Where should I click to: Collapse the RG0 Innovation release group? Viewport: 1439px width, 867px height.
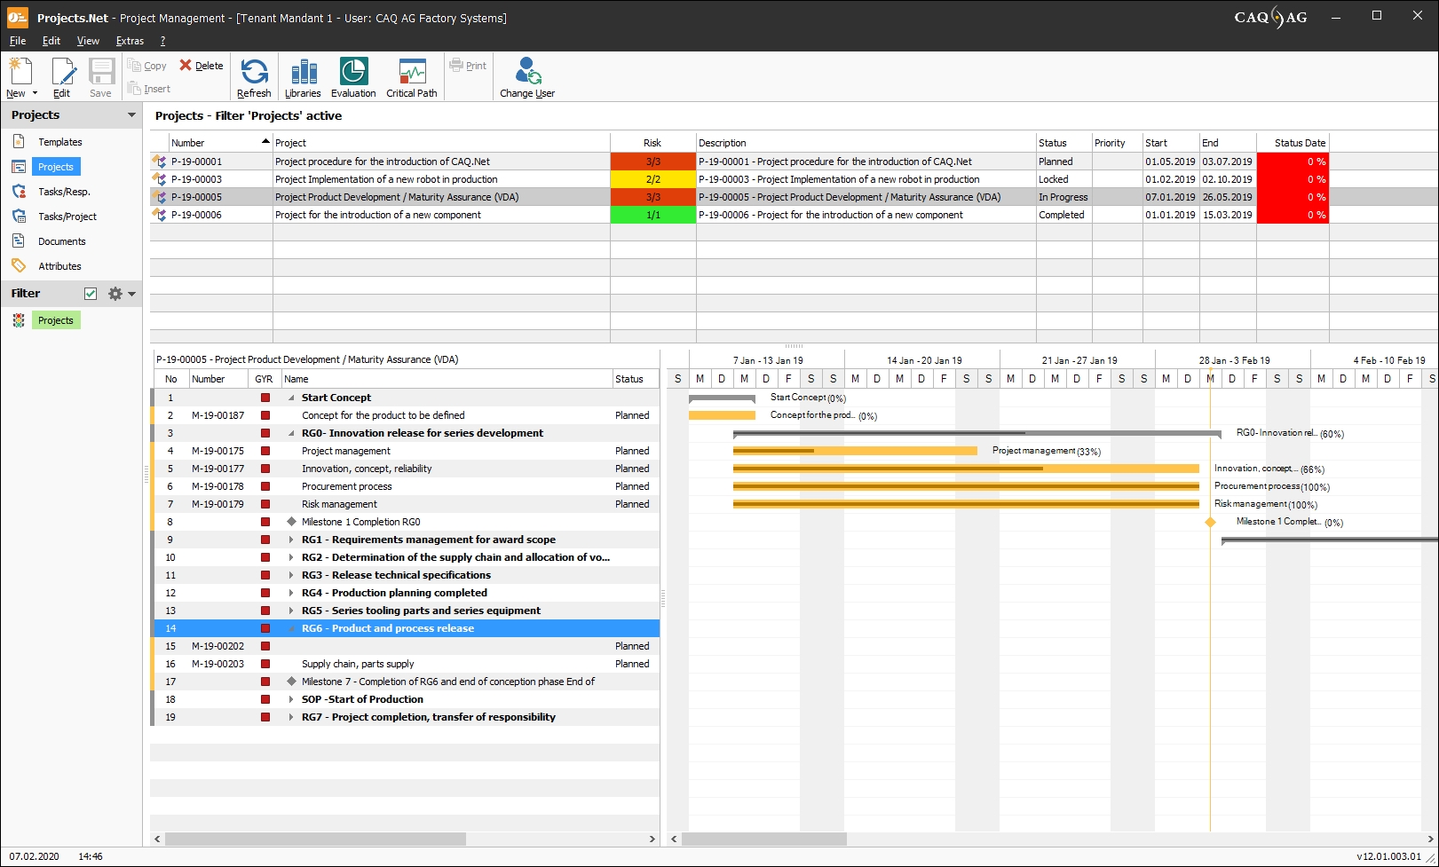pyautogui.click(x=291, y=433)
